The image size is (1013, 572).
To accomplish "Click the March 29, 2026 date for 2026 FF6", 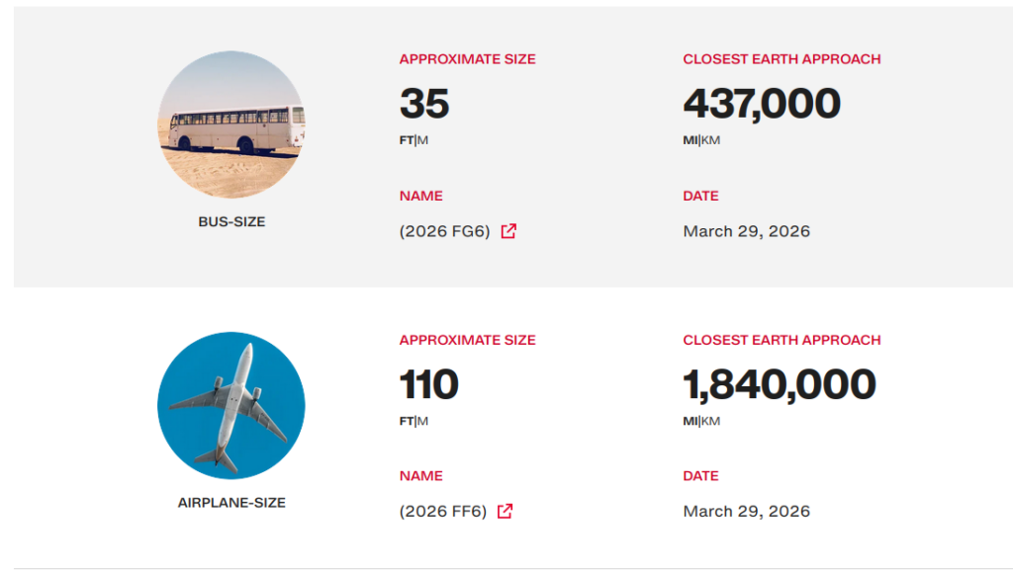I will tap(746, 512).
